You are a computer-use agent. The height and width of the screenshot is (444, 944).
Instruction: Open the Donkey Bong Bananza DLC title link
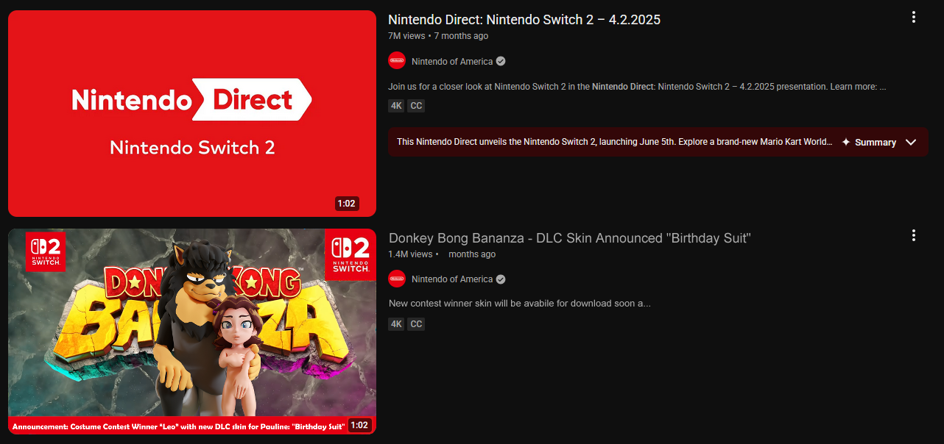click(569, 238)
